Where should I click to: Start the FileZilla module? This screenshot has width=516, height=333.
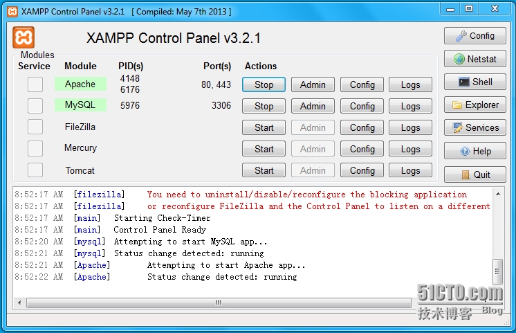coord(264,127)
